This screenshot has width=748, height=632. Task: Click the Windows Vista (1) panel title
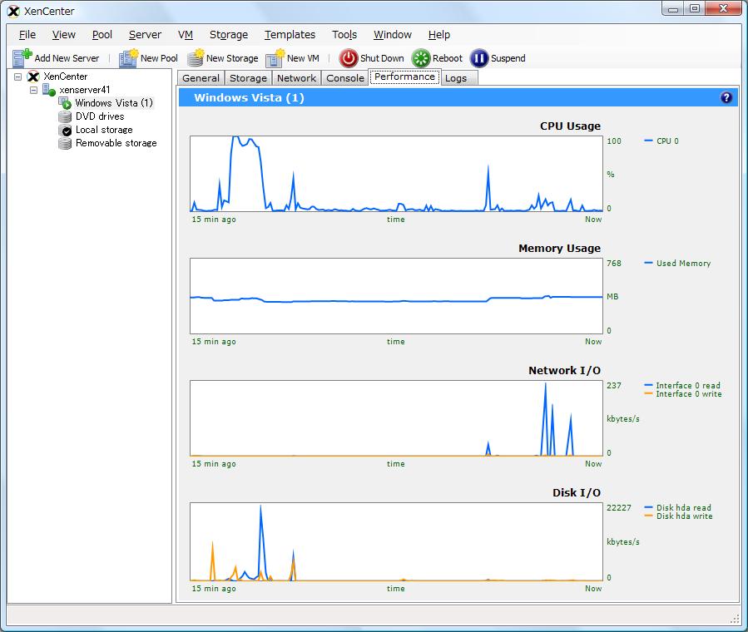[x=249, y=97]
